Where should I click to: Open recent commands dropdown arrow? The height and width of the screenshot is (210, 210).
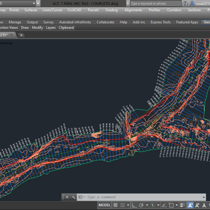84,197
